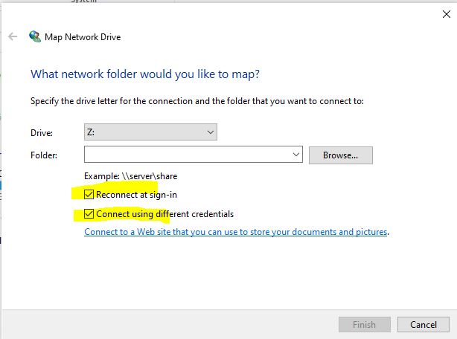This screenshot has height=339, width=457.
Task: Open the Connect to a Web site link
Action: click(235, 232)
